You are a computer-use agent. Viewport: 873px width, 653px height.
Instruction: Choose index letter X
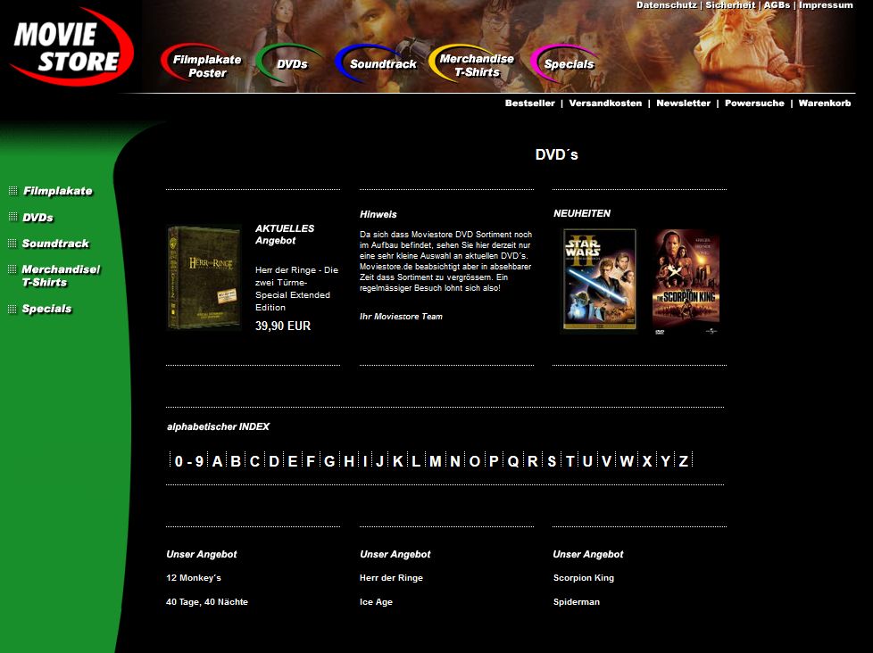coord(647,461)
